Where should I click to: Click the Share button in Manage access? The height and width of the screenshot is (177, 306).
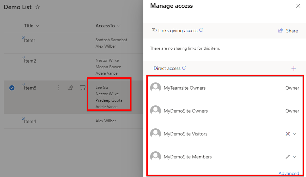click(x=288, y=31)
